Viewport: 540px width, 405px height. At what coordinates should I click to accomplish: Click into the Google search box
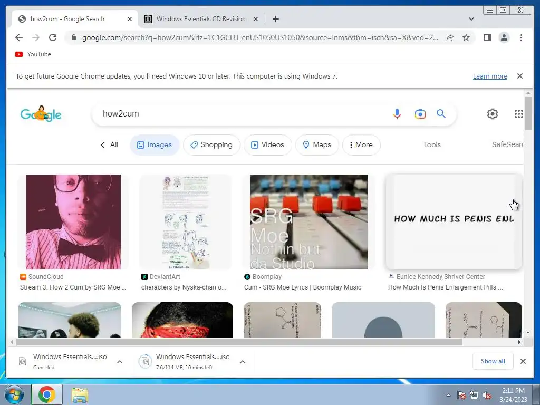(x=241, y=114)
